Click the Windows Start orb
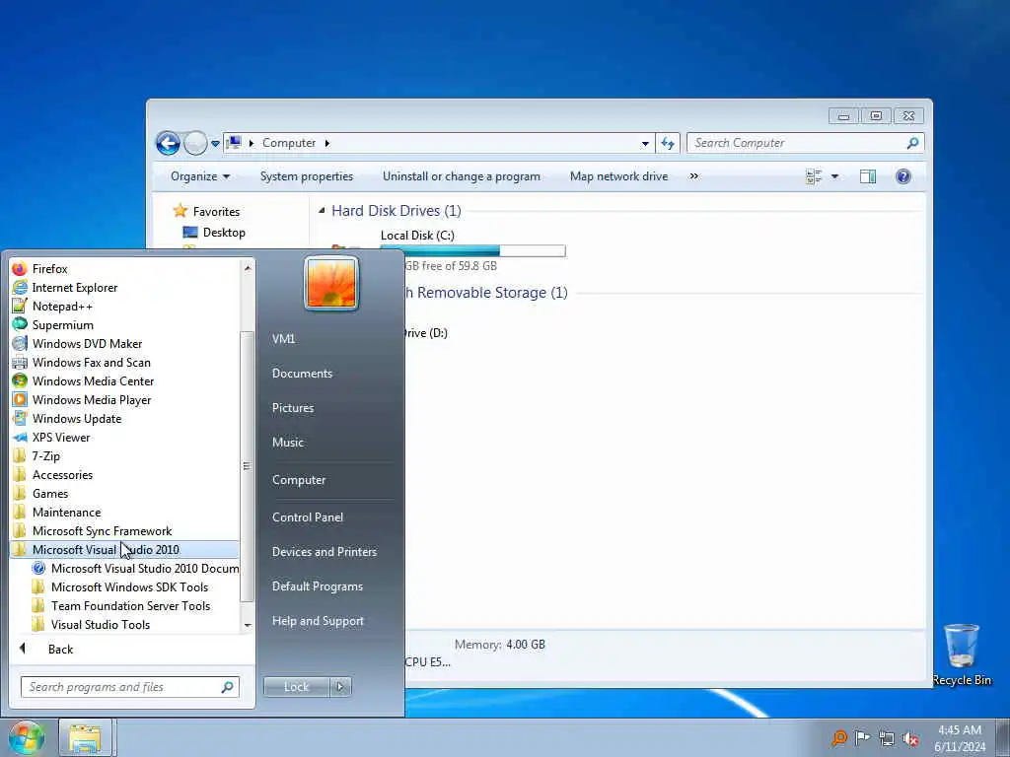Screen dimensions: 1010x757 pyautogui.click(x=26, y=737)
